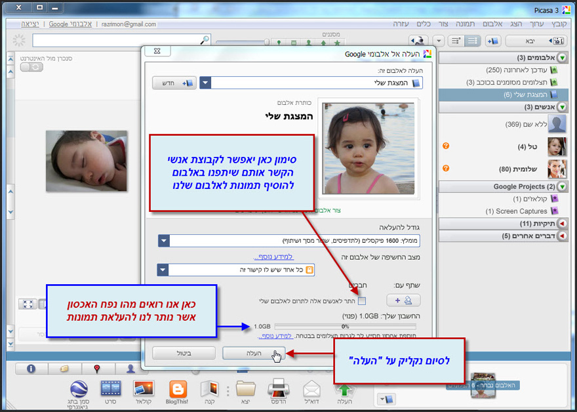Open the קובץ menu
This screenshot has height=412, width=577.
560,24
